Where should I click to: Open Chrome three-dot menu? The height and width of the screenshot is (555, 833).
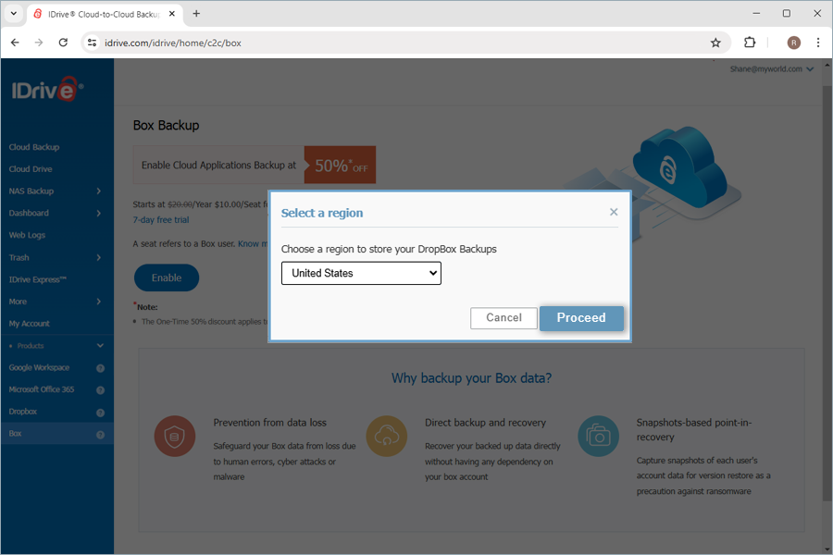[818, 43]
